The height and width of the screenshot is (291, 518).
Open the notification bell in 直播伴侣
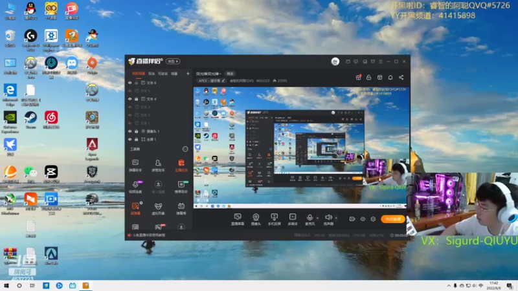(x=390, y=77)
